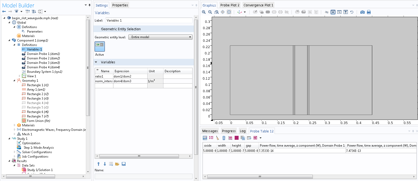Move variable row up with up arrow

(x=98, y=164)
